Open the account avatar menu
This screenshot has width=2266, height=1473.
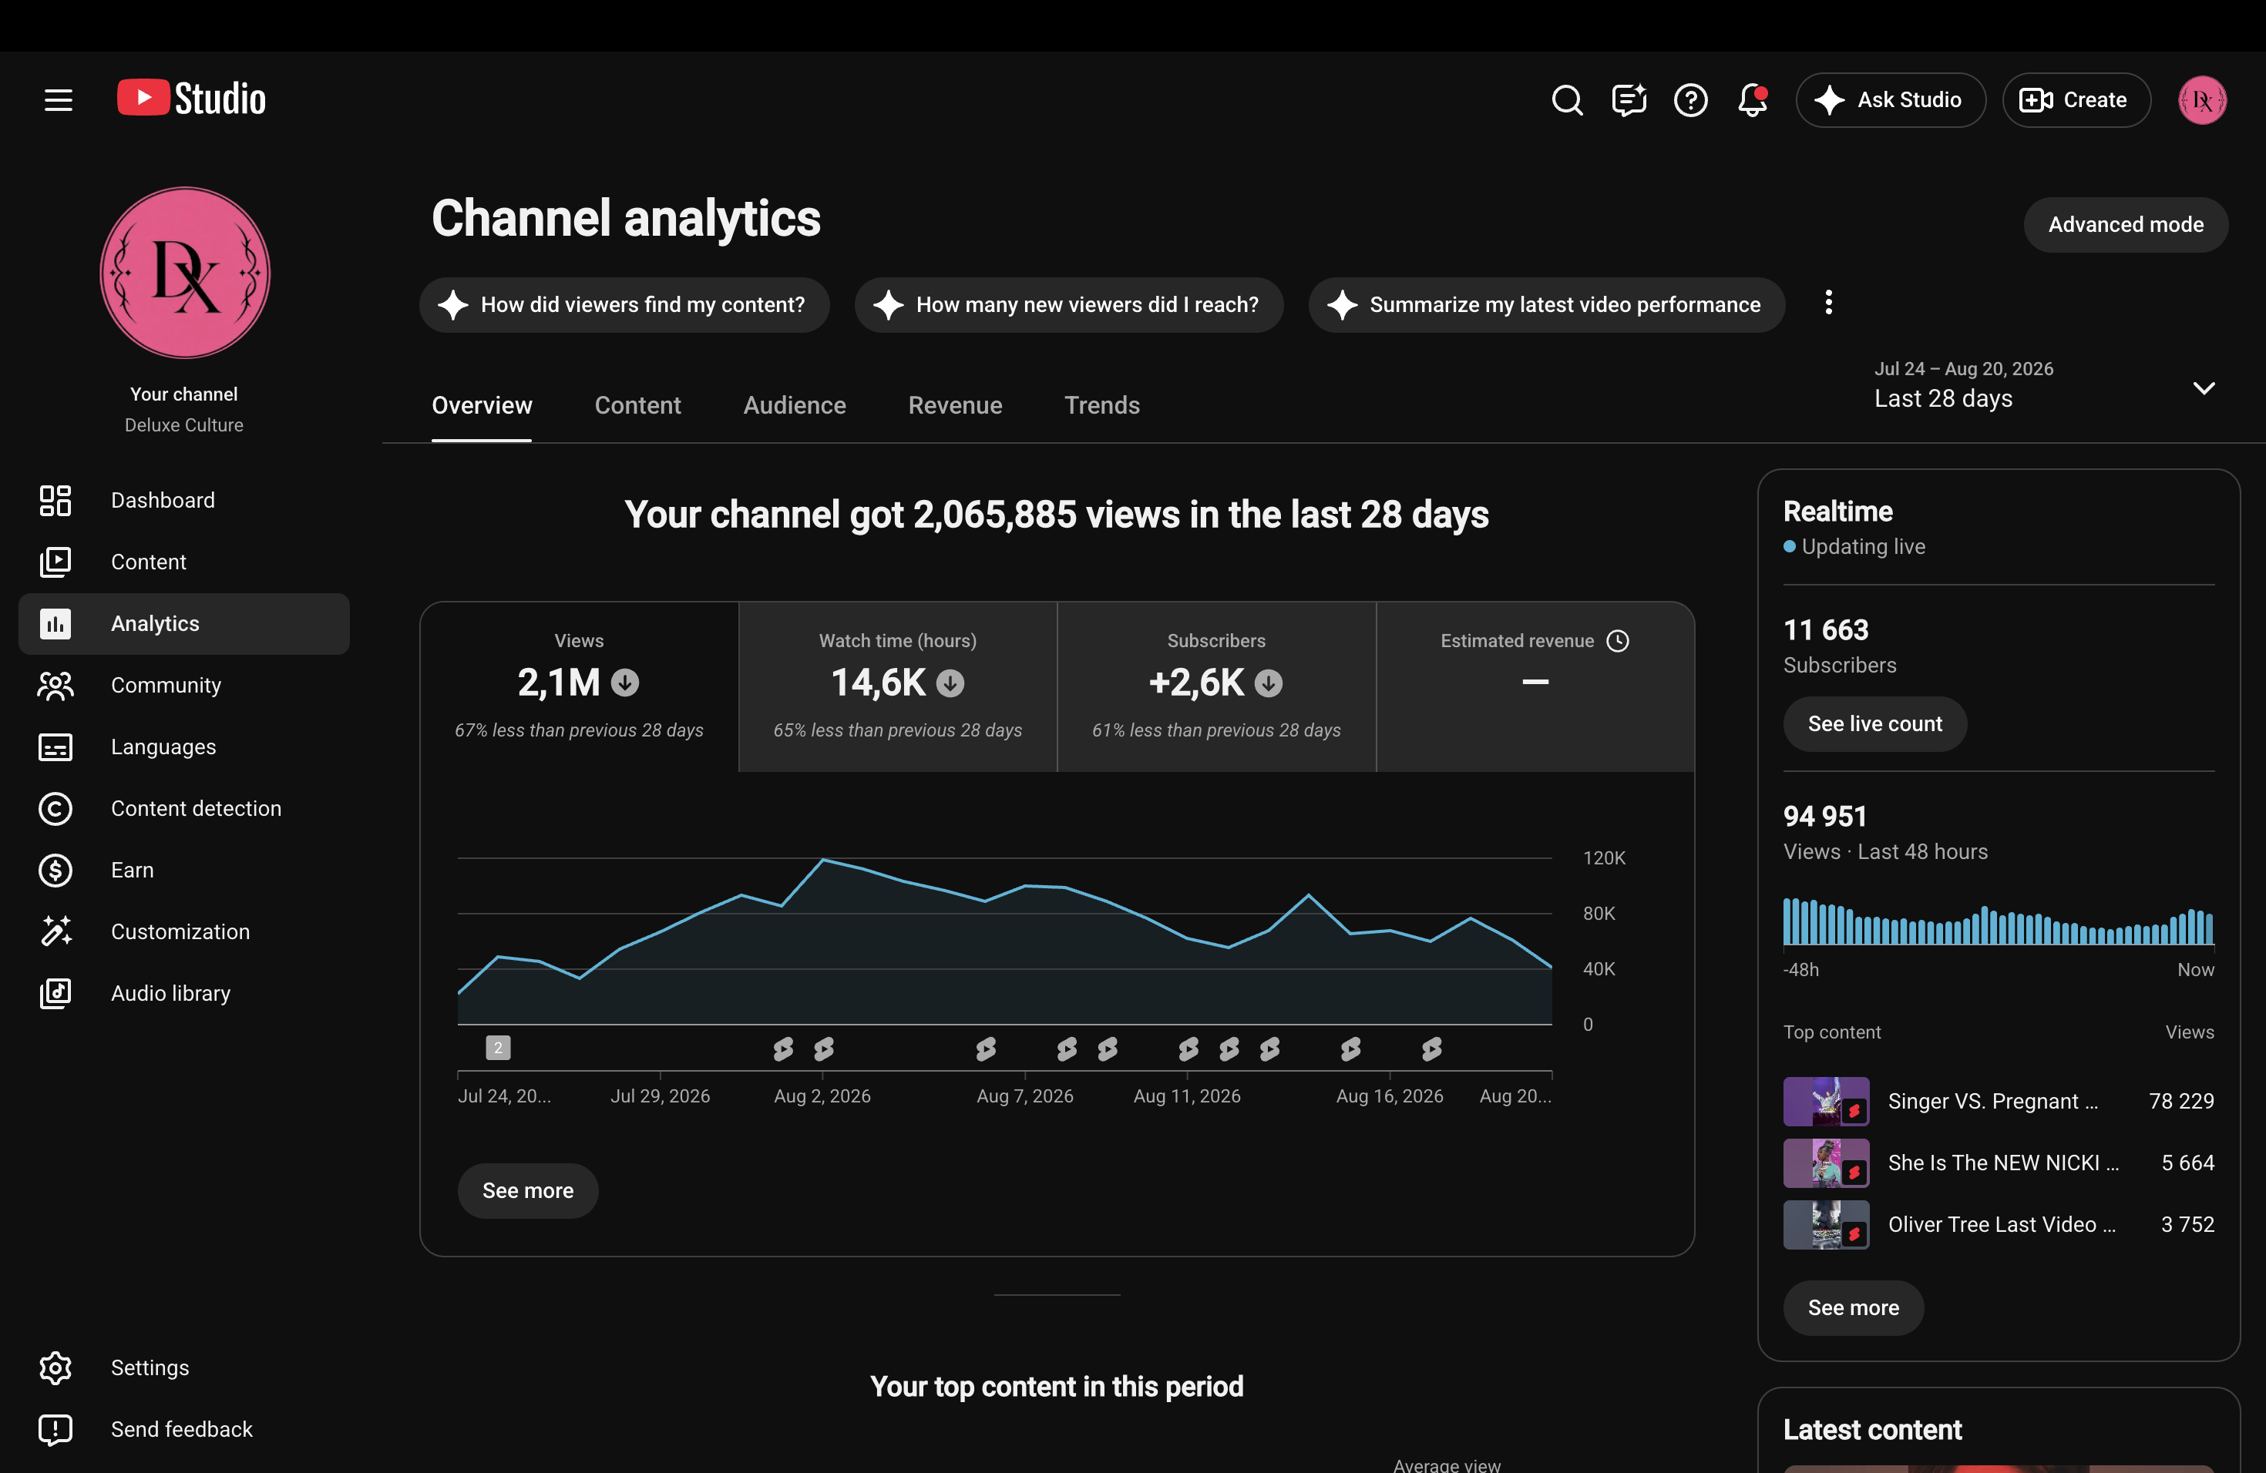click(x=2201, y=100)
